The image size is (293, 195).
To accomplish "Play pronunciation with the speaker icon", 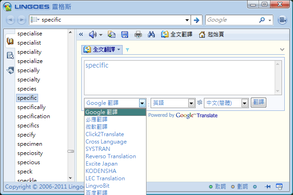I will (93, 34).
